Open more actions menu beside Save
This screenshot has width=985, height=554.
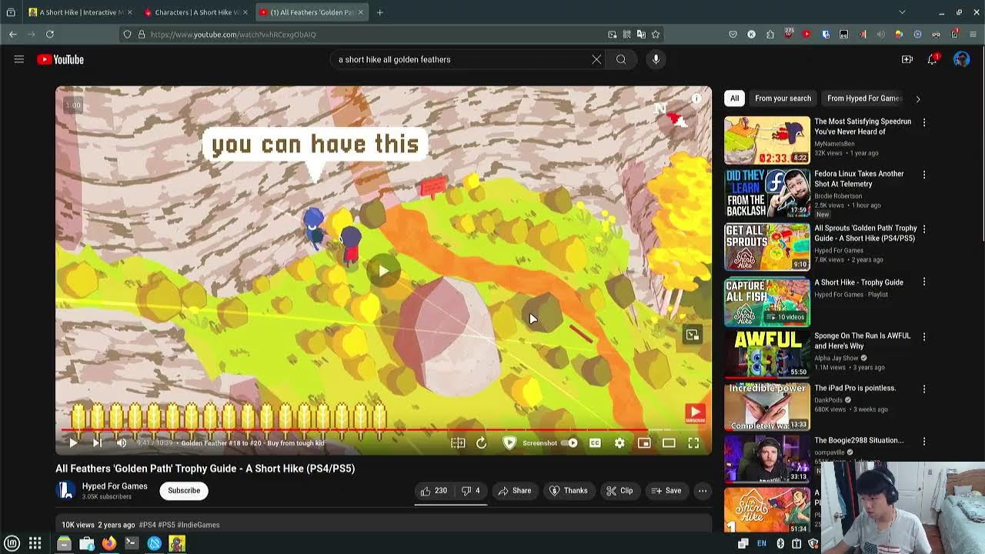(x=703, y=491)
